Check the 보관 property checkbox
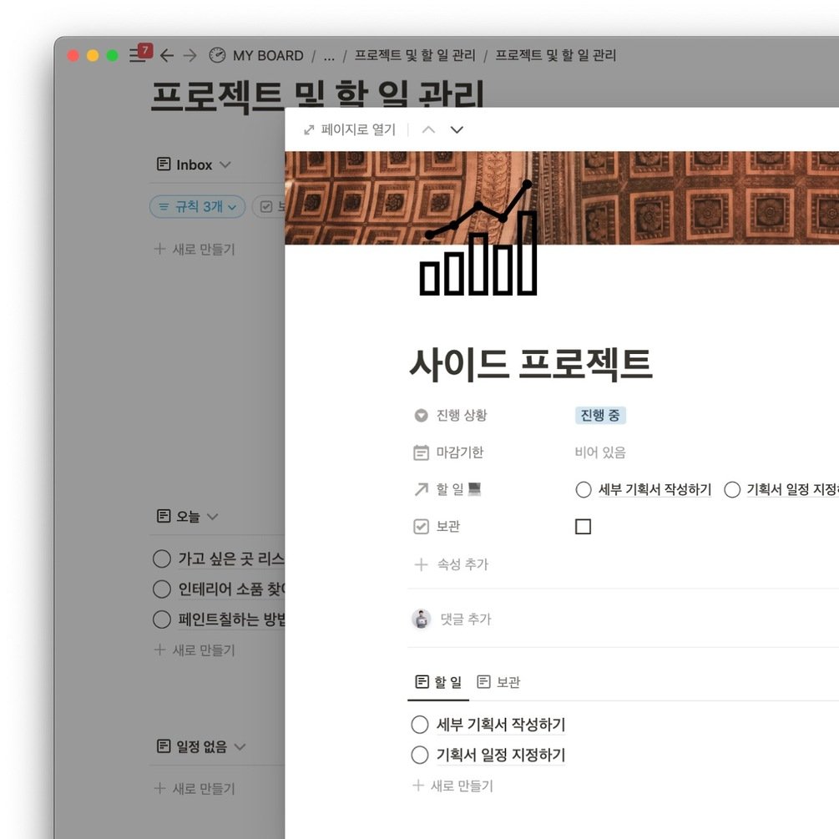839x839 pixels. 583,527
